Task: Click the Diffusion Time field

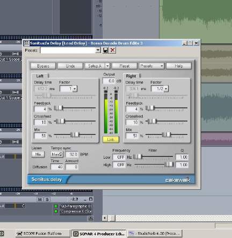Action: 57,167
